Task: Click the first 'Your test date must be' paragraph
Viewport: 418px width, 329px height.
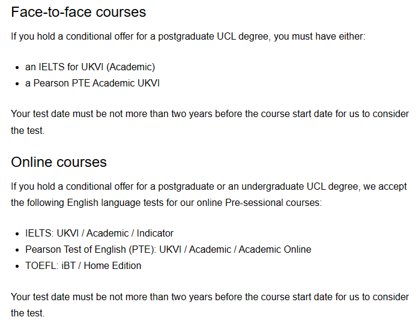Action: click(210, 122)
